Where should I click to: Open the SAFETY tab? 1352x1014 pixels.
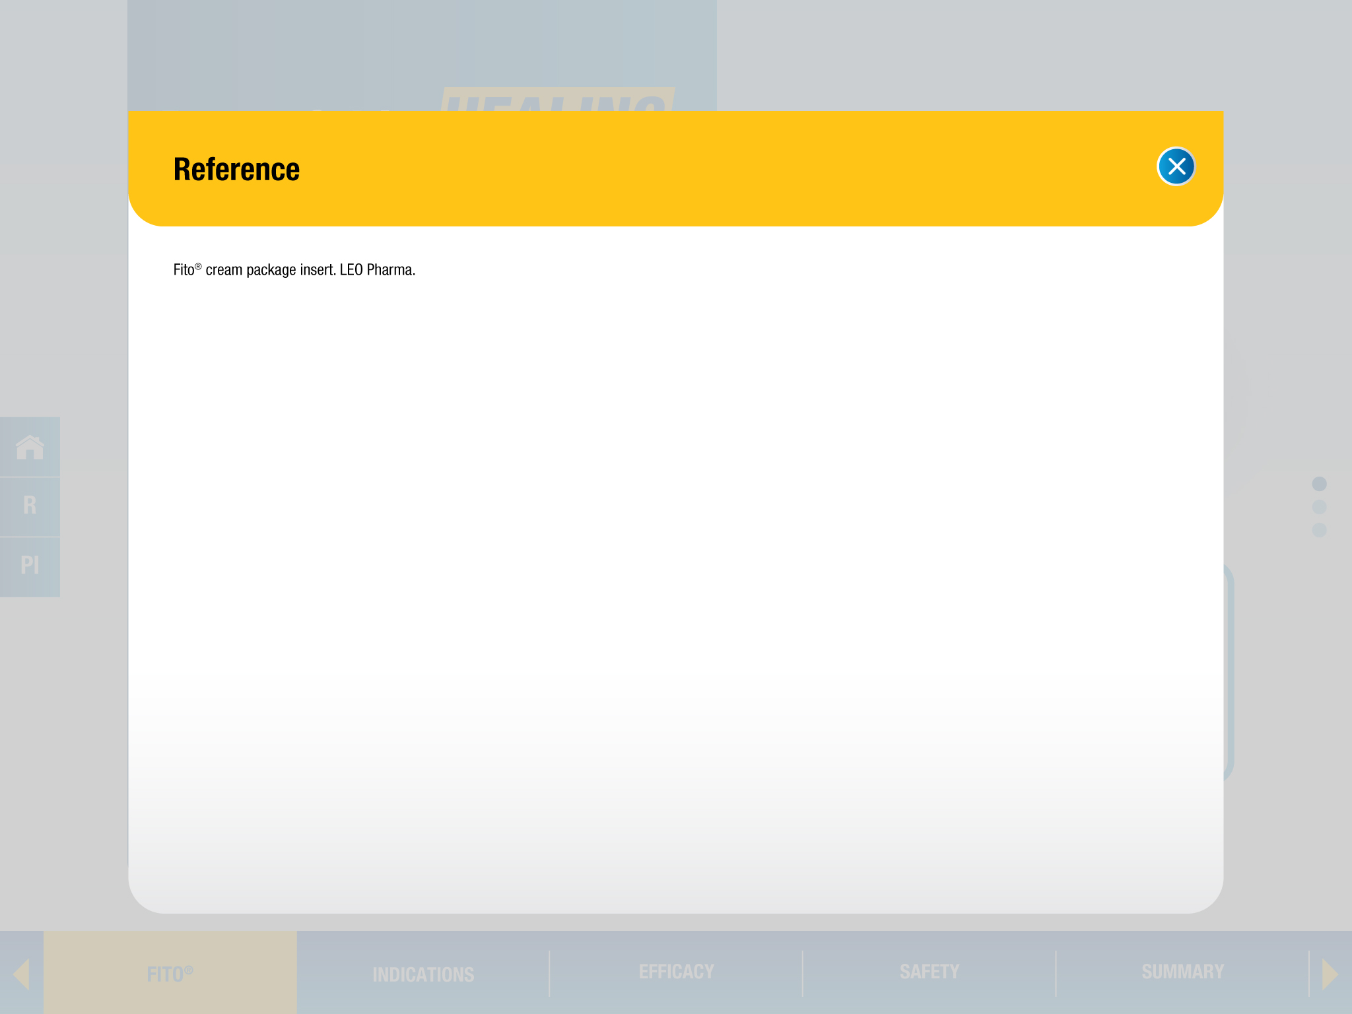point(929,972)
